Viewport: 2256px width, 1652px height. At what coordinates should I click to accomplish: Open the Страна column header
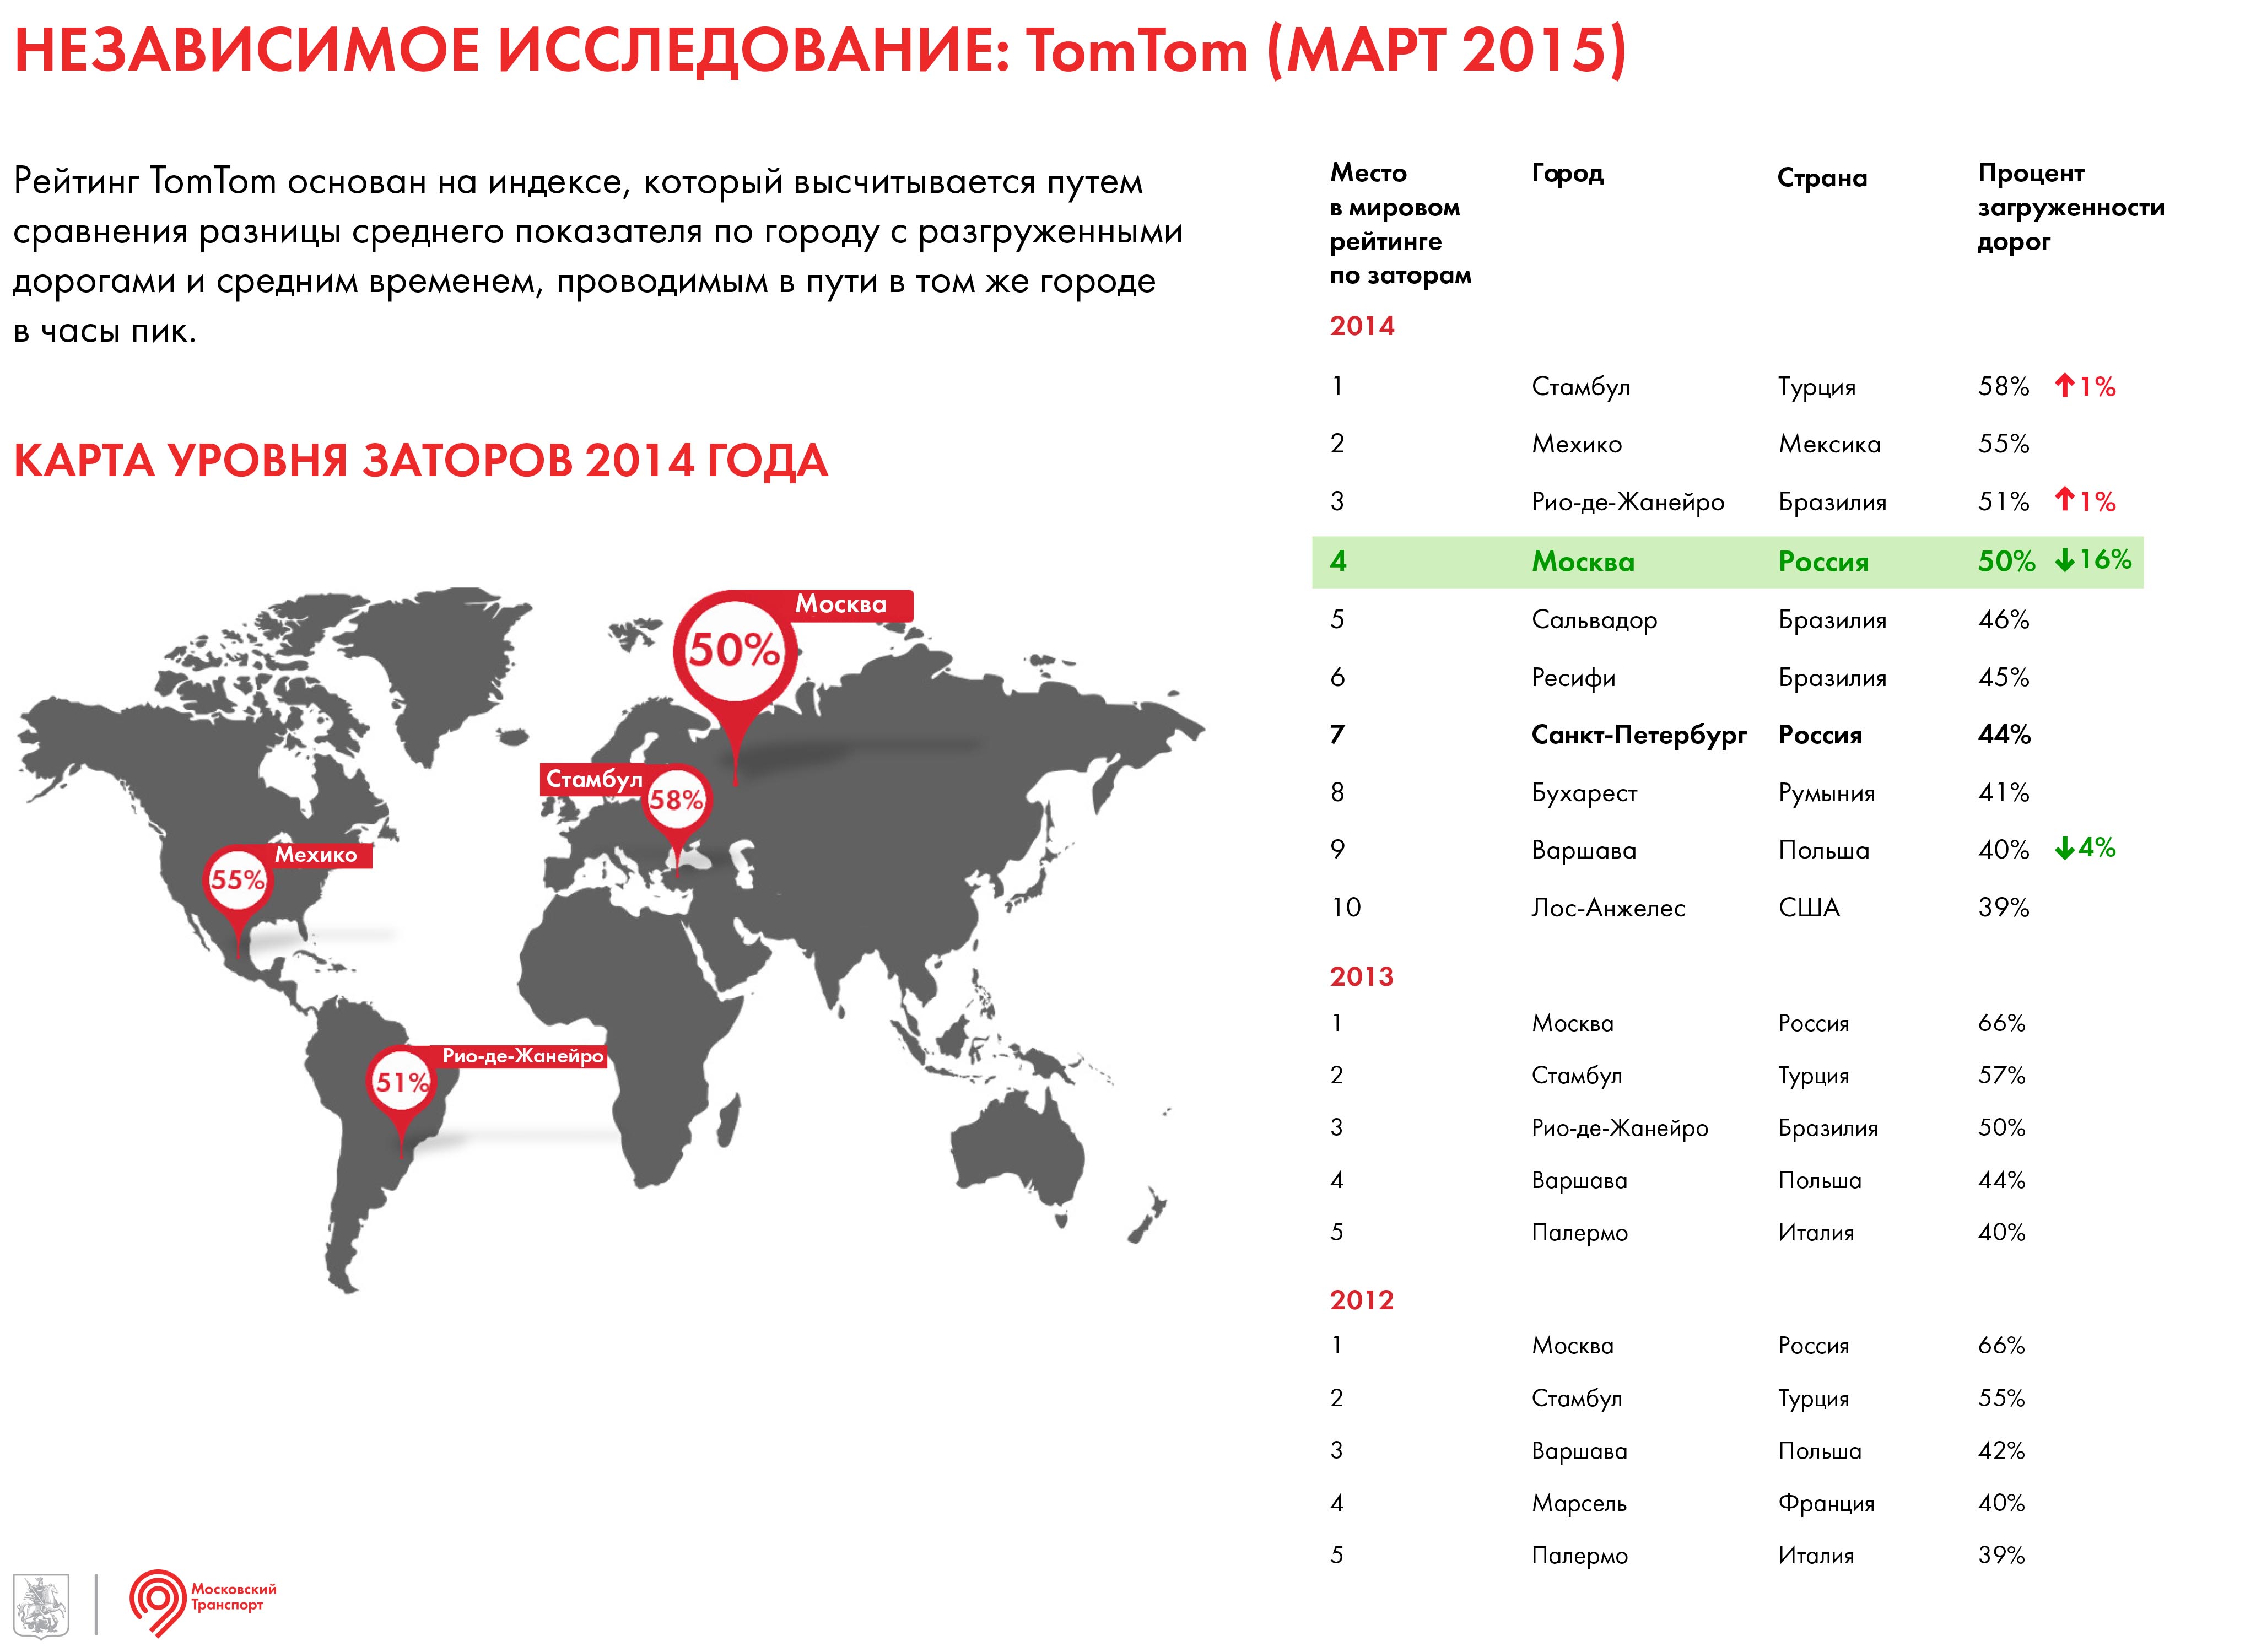[1822, 176]
